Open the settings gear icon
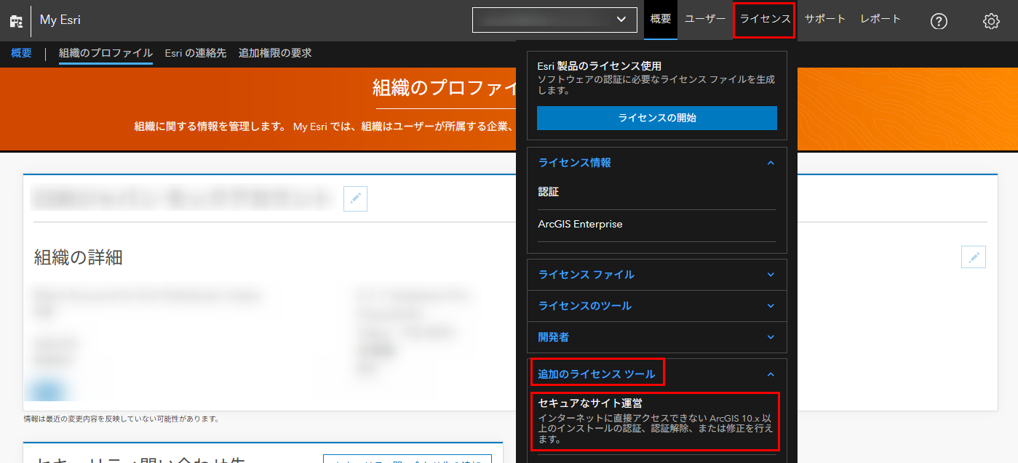The width and height of the screenshot is (1018, 463). click(x=990, y=21)
